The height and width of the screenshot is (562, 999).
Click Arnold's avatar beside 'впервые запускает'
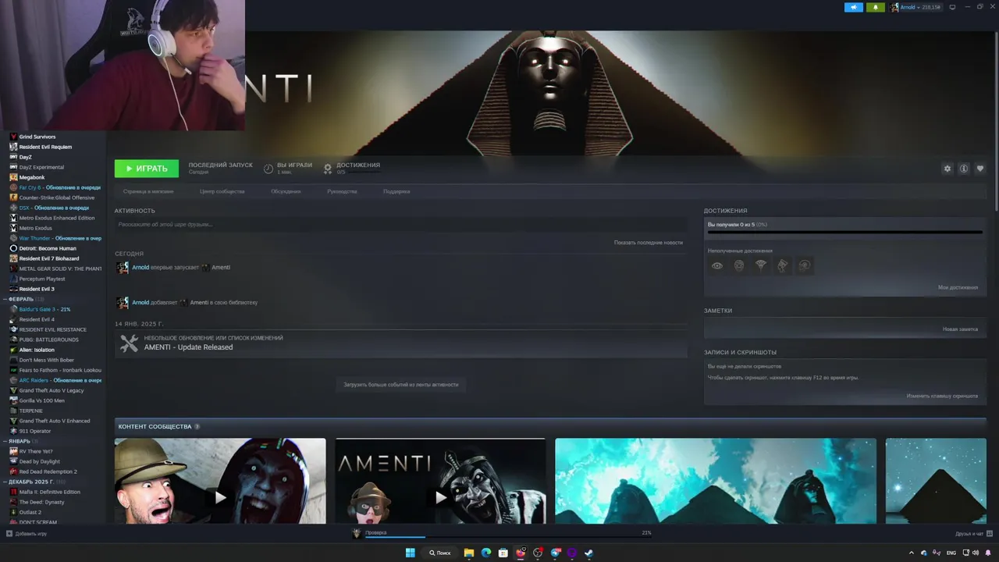click(123, 268)
